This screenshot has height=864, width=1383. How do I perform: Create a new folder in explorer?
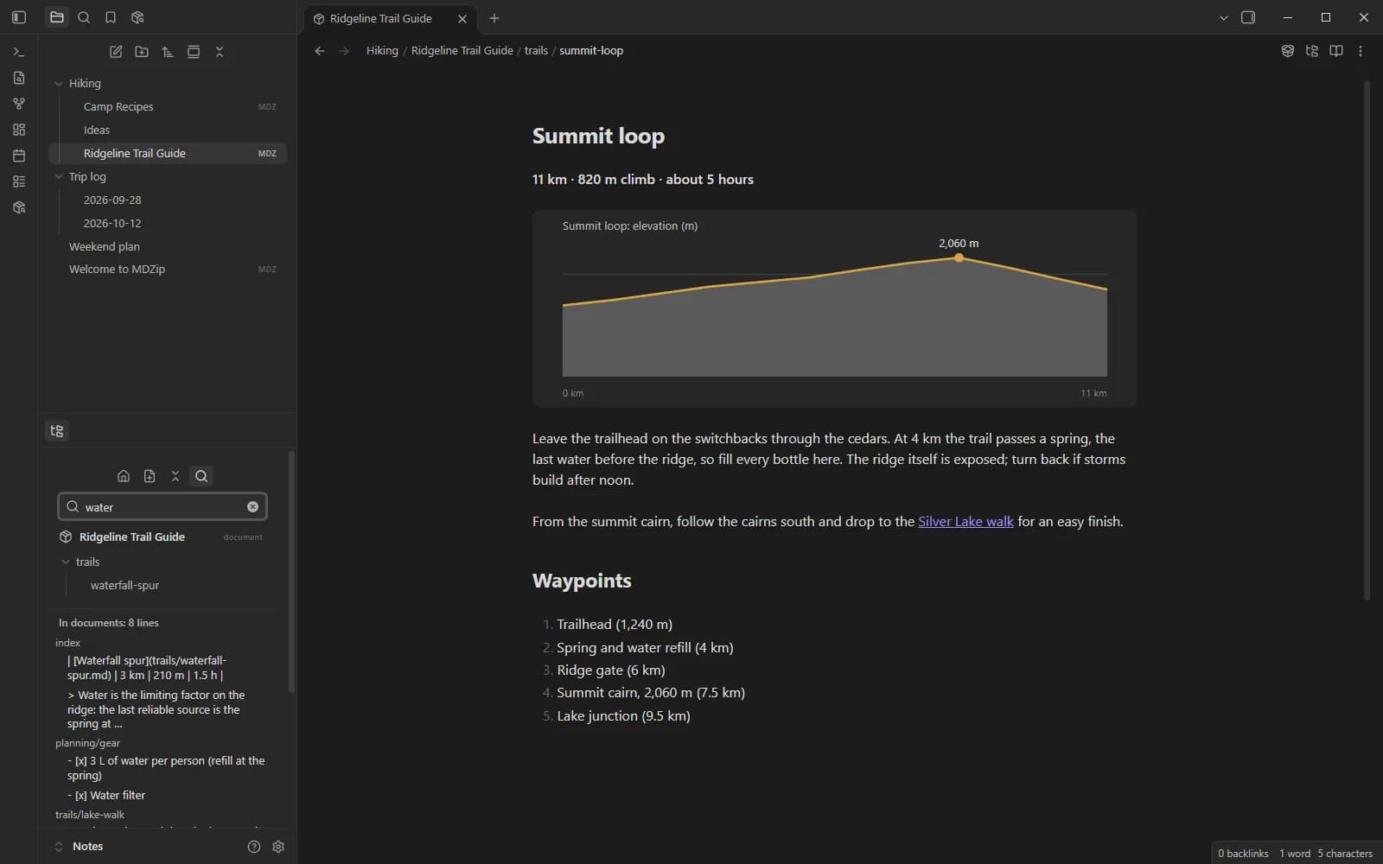tap(142, 52)
